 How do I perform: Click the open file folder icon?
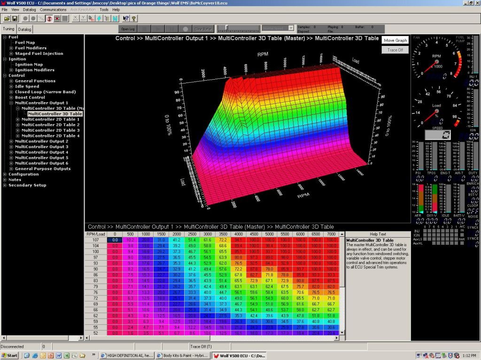point(7,18)
